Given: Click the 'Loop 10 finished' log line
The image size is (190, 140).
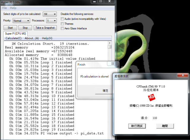Looking at the screenshot, I should click(x=42, y=96).
